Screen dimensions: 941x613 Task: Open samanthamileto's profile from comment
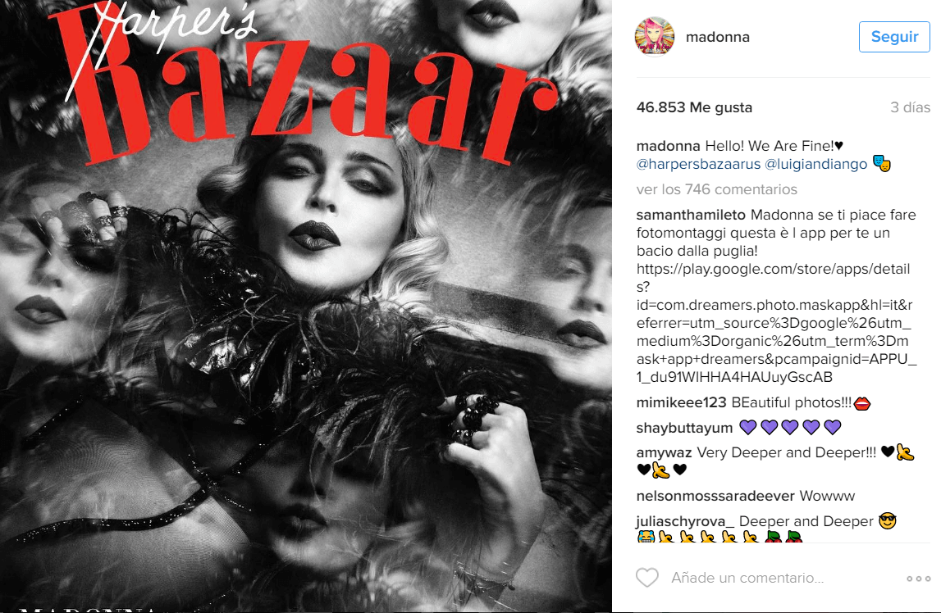coord(691,215)
